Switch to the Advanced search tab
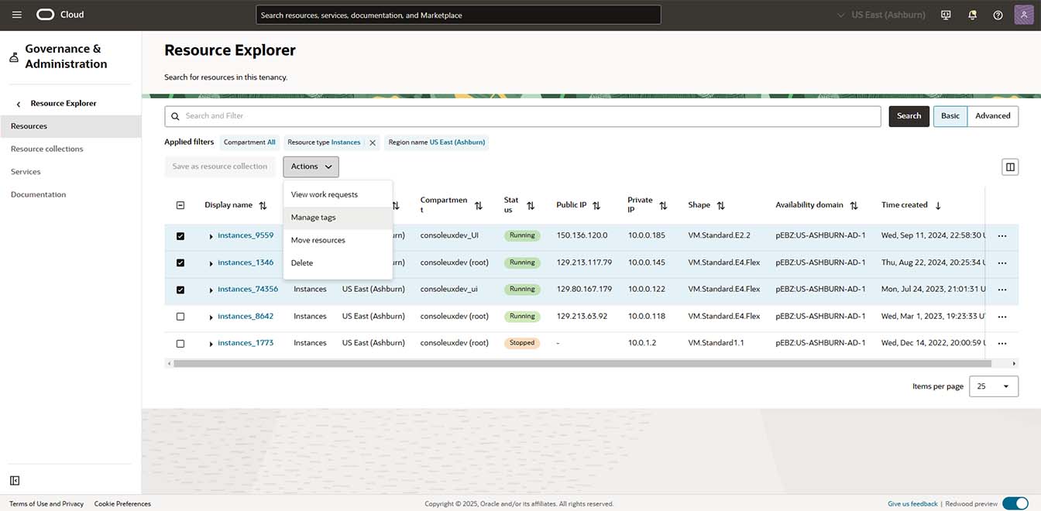 point(993,115)
